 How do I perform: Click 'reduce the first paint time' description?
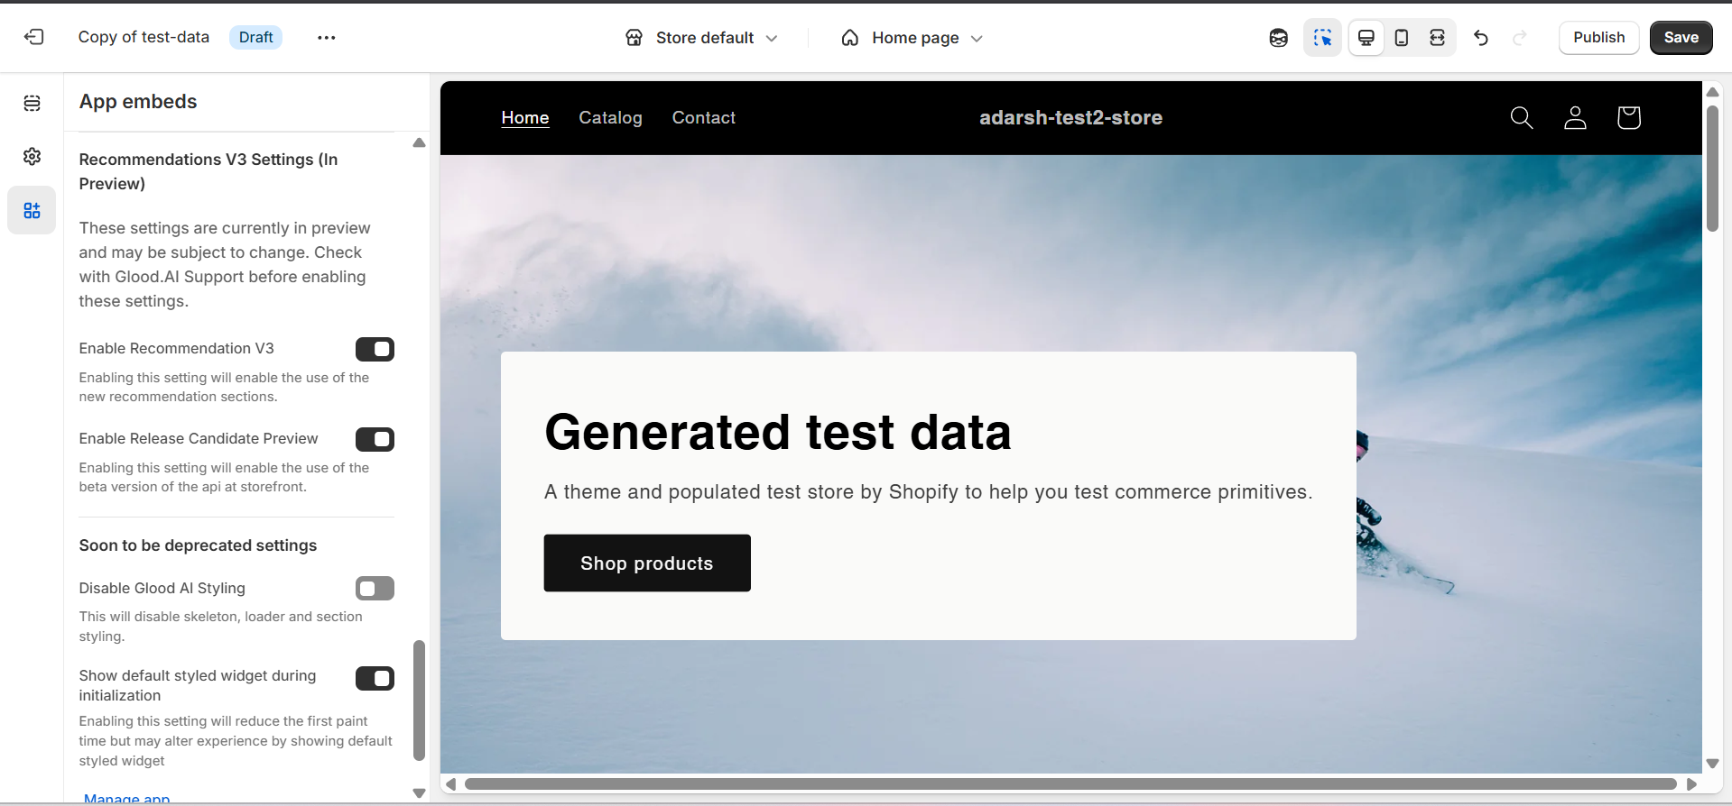(x=236, y=741)
